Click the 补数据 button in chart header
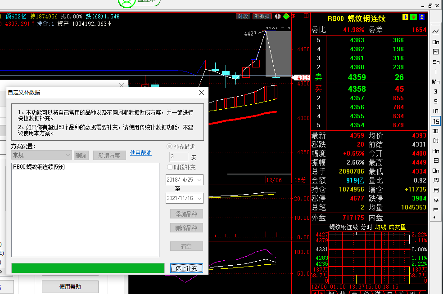 click(x=262, y=16)
